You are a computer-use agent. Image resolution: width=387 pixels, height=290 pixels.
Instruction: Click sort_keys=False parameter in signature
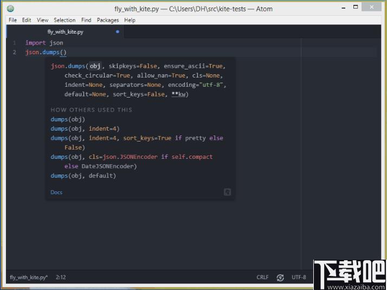[138, 94]
